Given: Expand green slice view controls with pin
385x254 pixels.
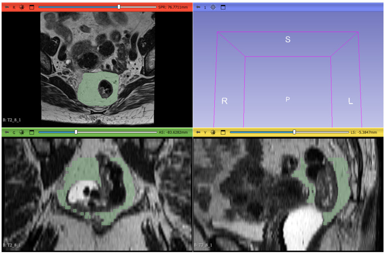Looking at the screenshot, I should [x=6, y=132].
